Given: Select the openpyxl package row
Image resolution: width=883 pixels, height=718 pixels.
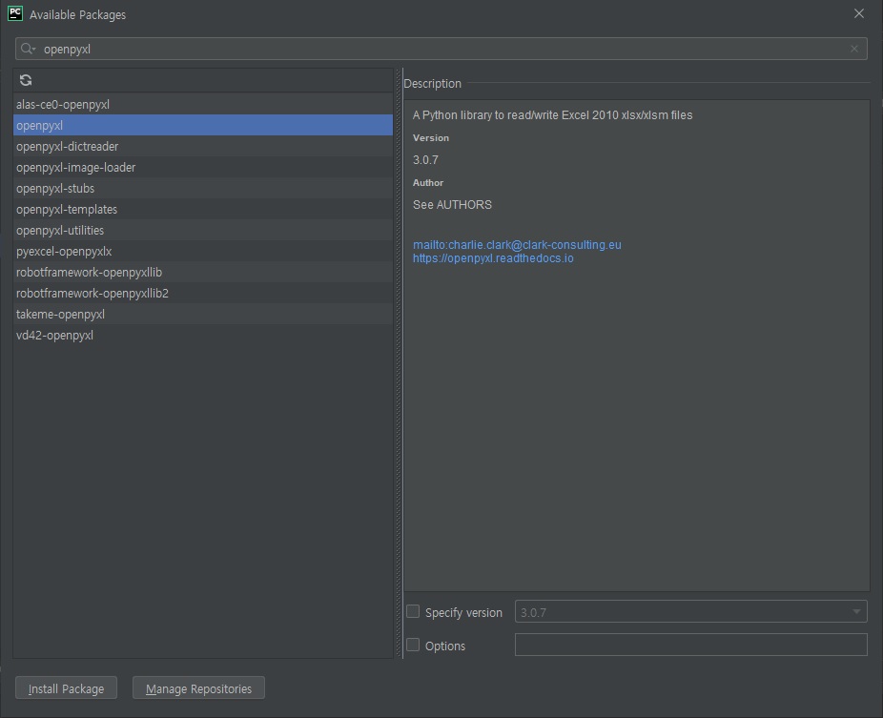Looking at the screenshot, I should coord(203,125).
